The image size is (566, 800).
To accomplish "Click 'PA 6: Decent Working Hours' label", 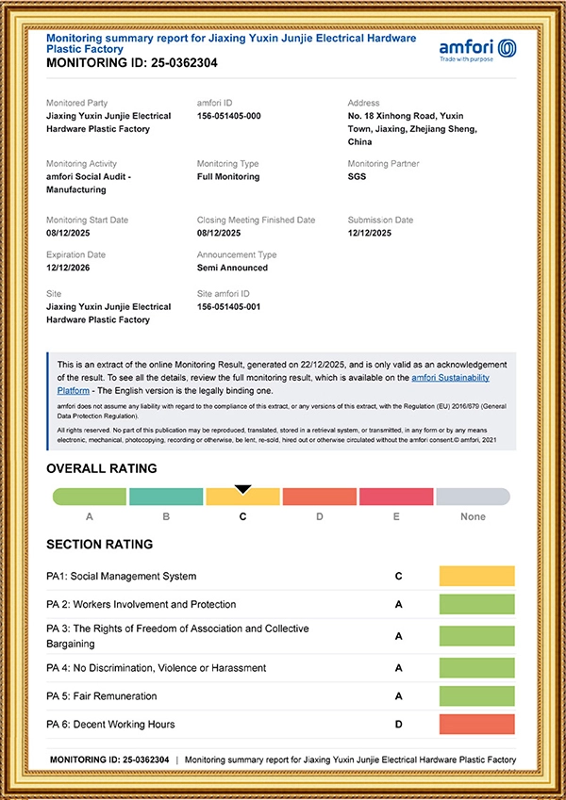I will [110, 724].
